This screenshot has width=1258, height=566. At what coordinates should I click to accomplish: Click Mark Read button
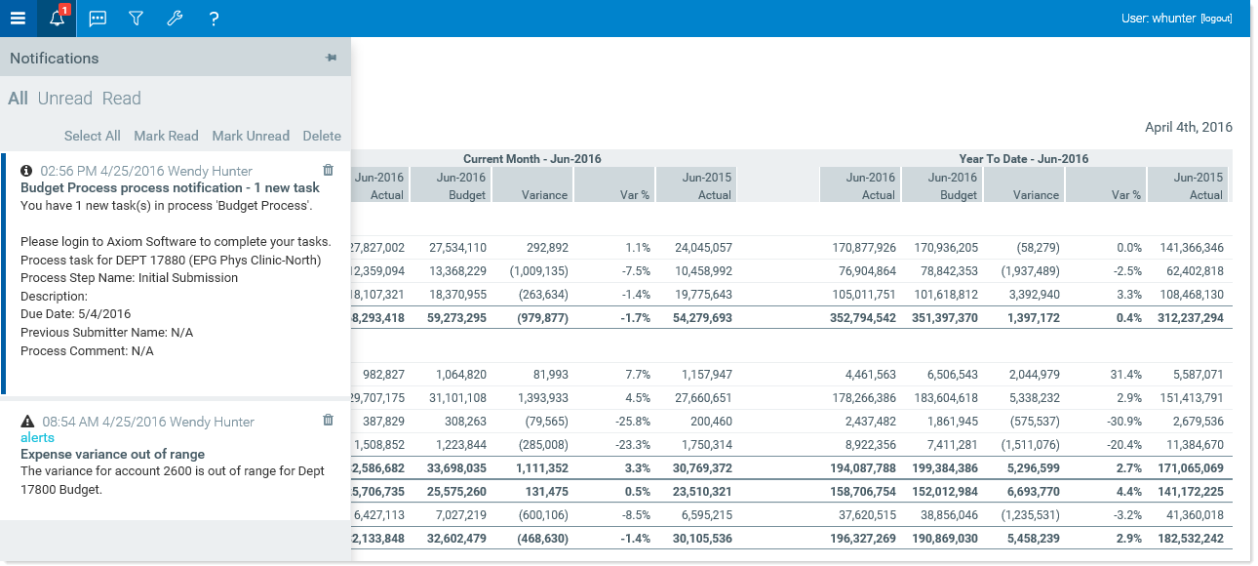(166, 136)
